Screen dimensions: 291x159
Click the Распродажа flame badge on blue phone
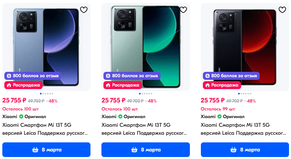[23, 85]
